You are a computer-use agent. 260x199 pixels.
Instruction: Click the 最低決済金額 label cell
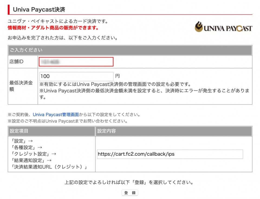pyautogui.click(x=23, y=86)
